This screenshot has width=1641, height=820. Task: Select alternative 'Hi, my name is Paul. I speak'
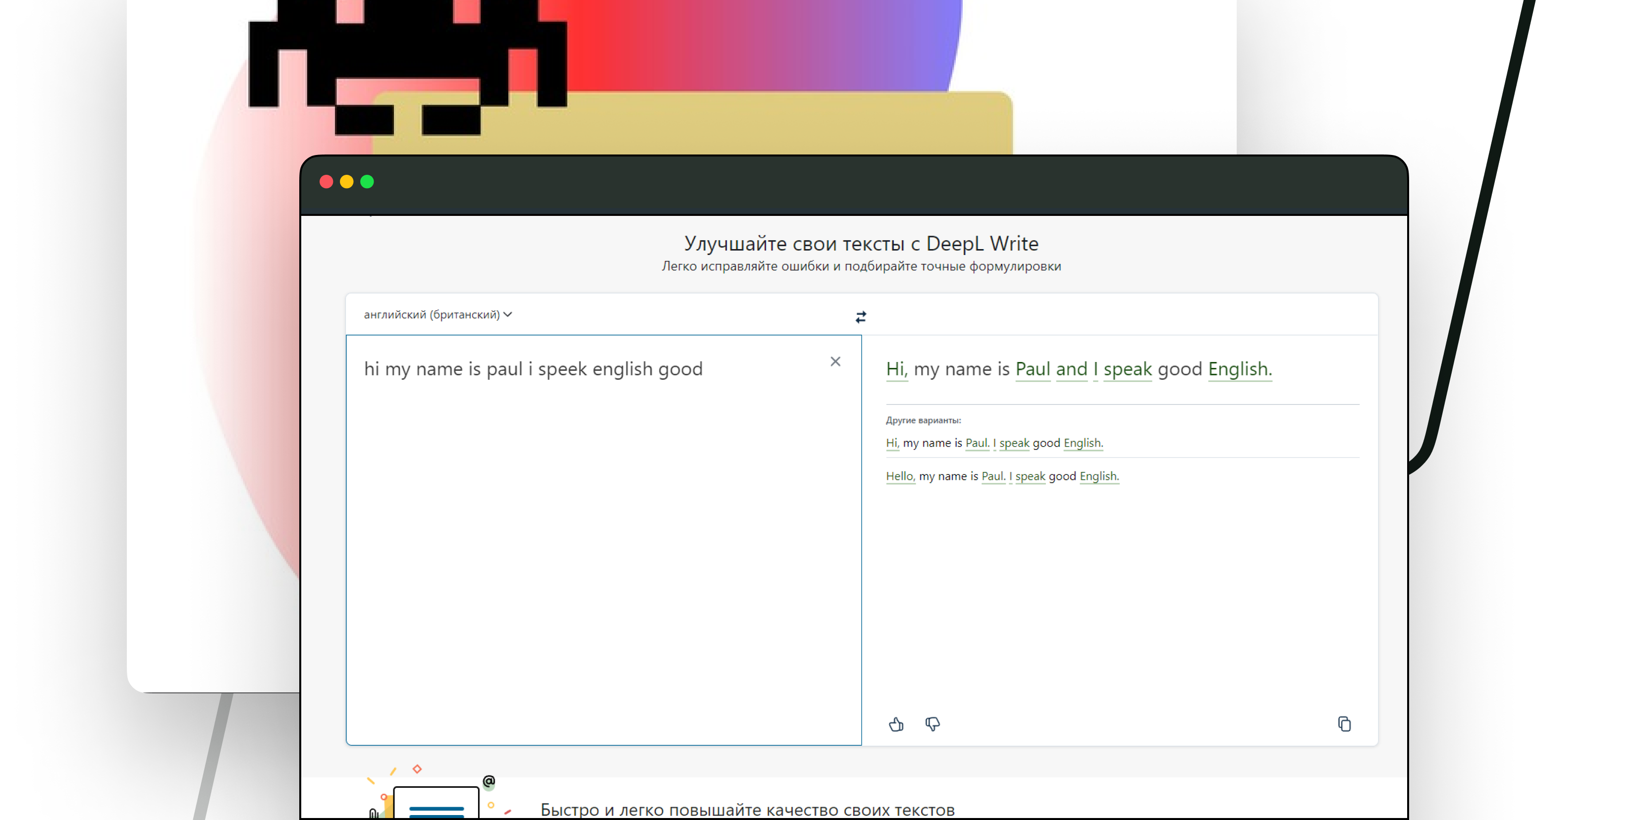pos(994,443)
